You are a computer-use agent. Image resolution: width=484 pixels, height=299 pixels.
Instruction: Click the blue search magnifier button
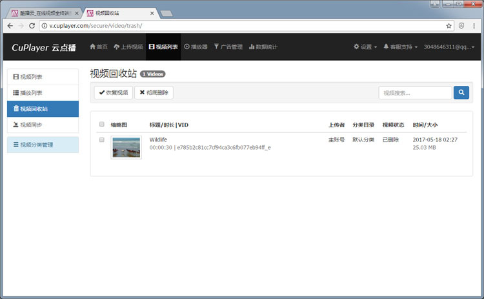click(461, 93)
